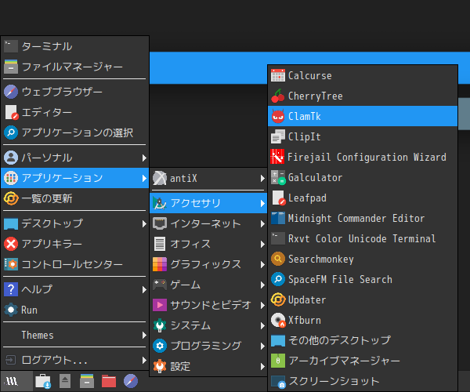Expand the オフィス submenu arrow

[262, 245]
